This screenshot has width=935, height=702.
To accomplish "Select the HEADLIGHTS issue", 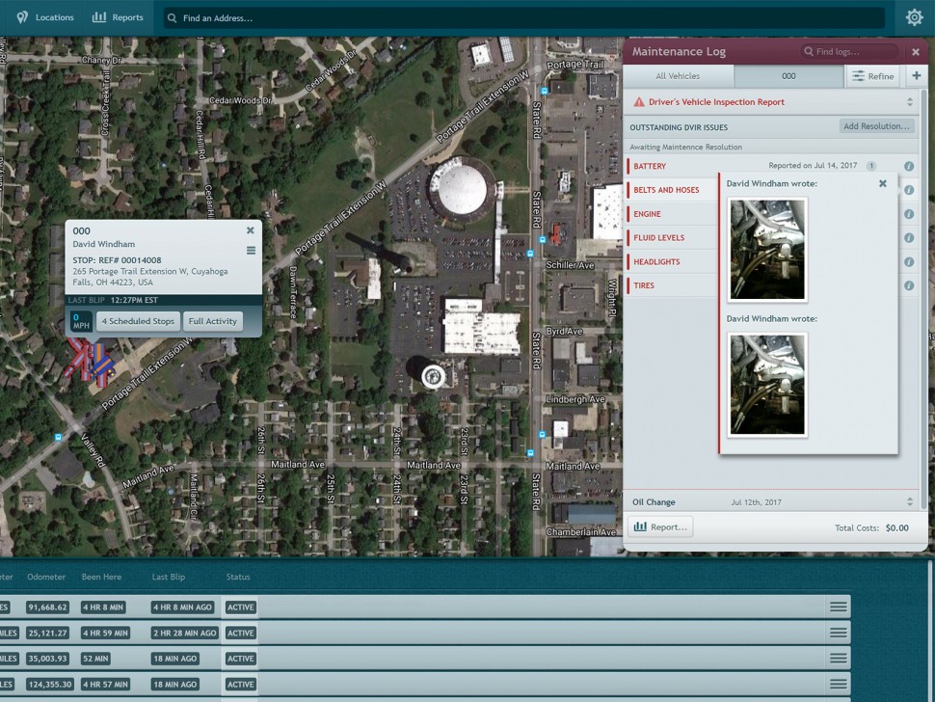I will (x=656, y=261).
